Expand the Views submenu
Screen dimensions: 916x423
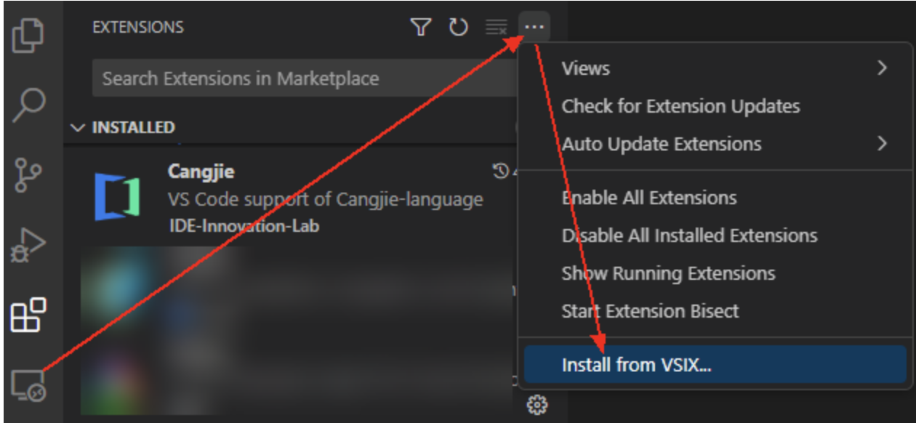pos(715,68)
